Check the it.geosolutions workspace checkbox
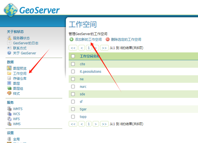Screen dimensions: 198x143 click(x=73, y=71)
